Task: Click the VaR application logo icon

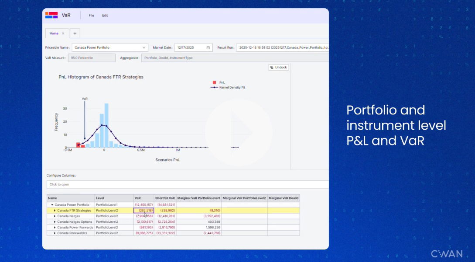Action: 51,15
